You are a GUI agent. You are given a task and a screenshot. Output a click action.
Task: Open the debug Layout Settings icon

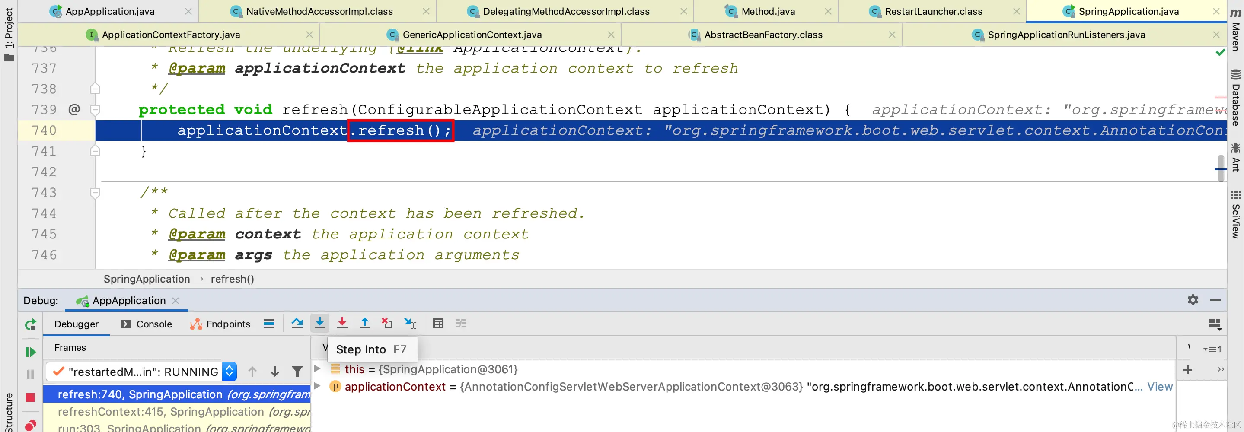pos(1215,324)
